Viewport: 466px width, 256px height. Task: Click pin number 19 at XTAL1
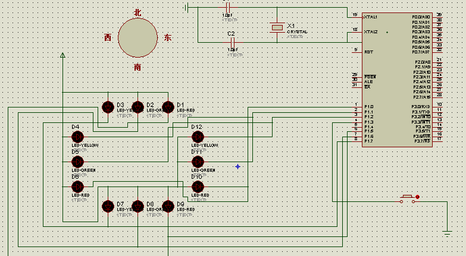pyautogui.click(x=355, y=14)
